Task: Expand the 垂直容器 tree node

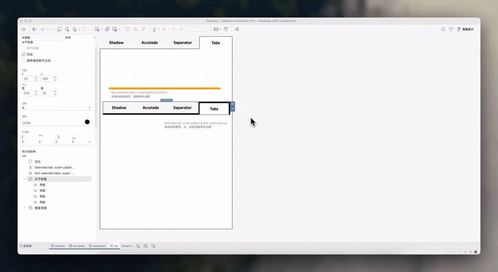Action: [x=24, y=208]
